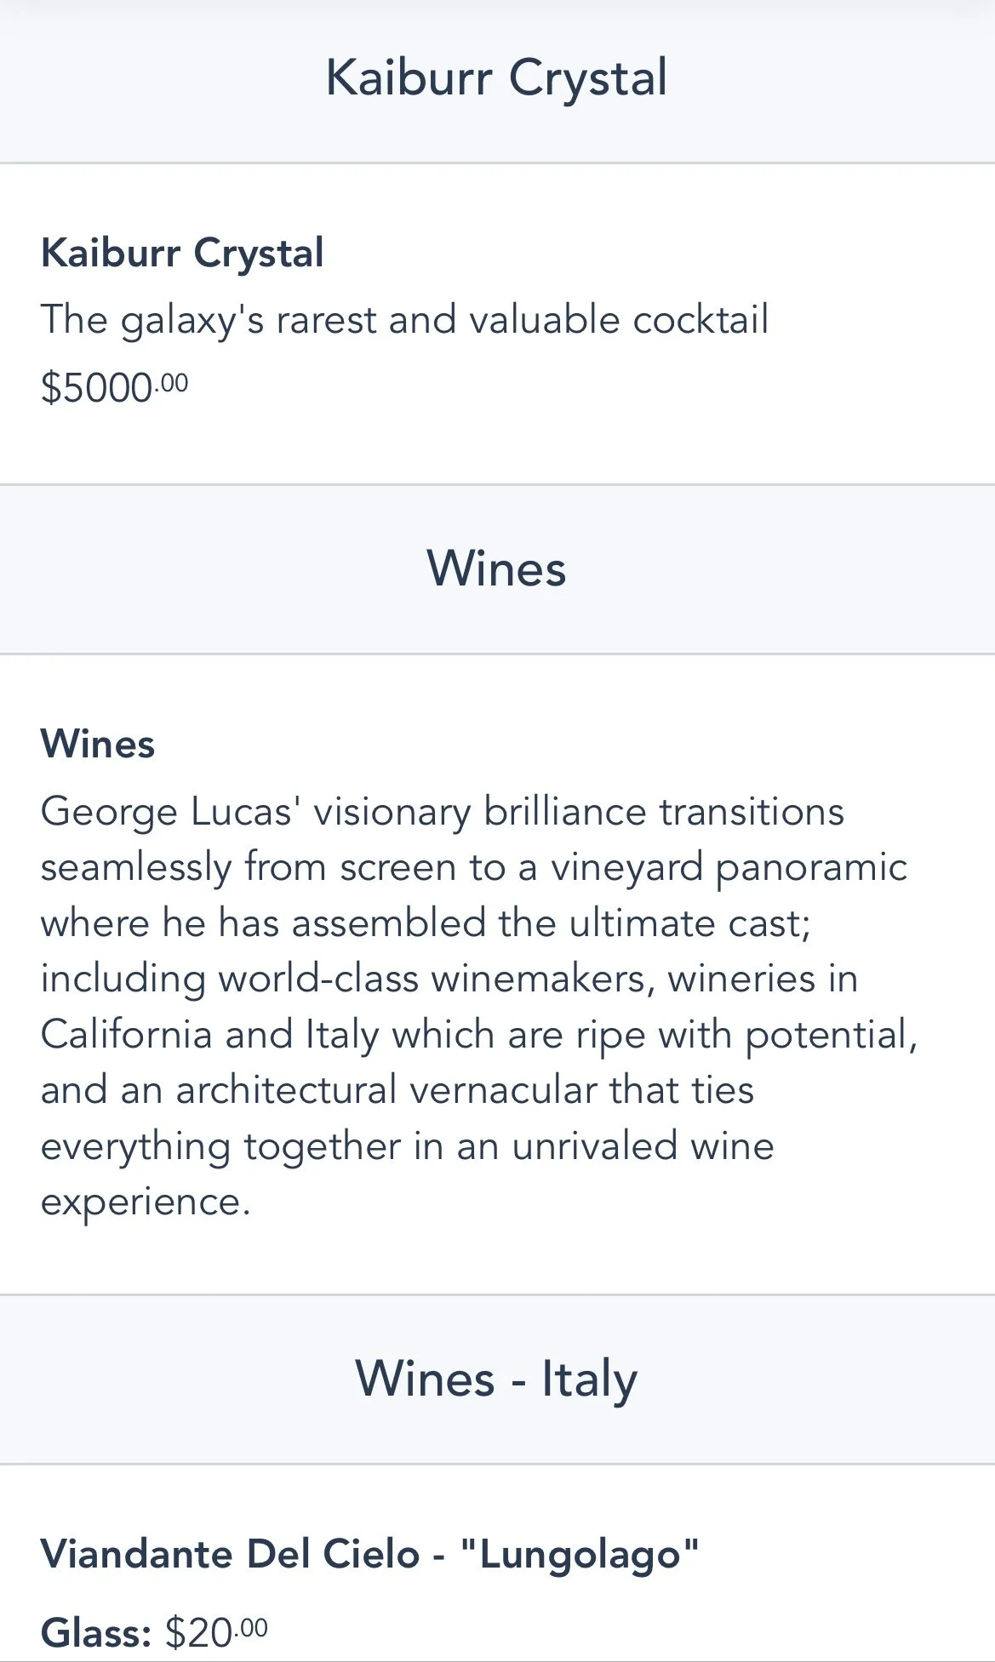The width and height of the screenshot is (995, 1662).
Task: Open Viandante Del Cielo "Lungolago" item
Action: (369, 1554)
